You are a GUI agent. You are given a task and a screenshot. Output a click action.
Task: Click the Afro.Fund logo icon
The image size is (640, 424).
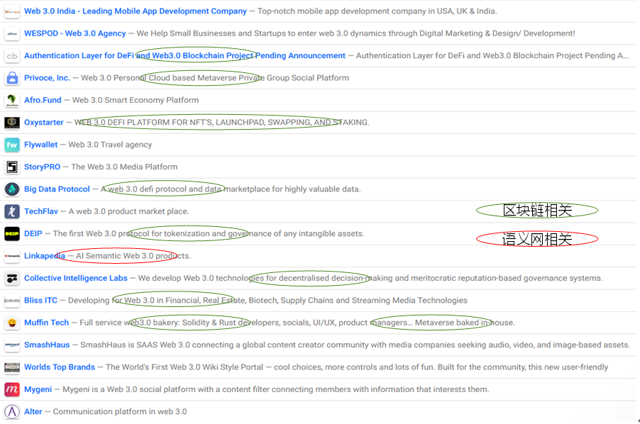(x=12, y=100)
